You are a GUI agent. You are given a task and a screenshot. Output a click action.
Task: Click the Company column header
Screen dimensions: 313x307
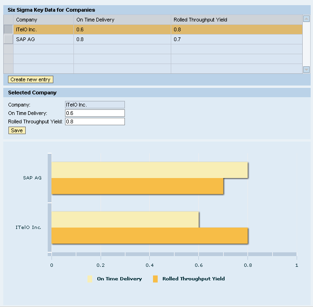43,20
